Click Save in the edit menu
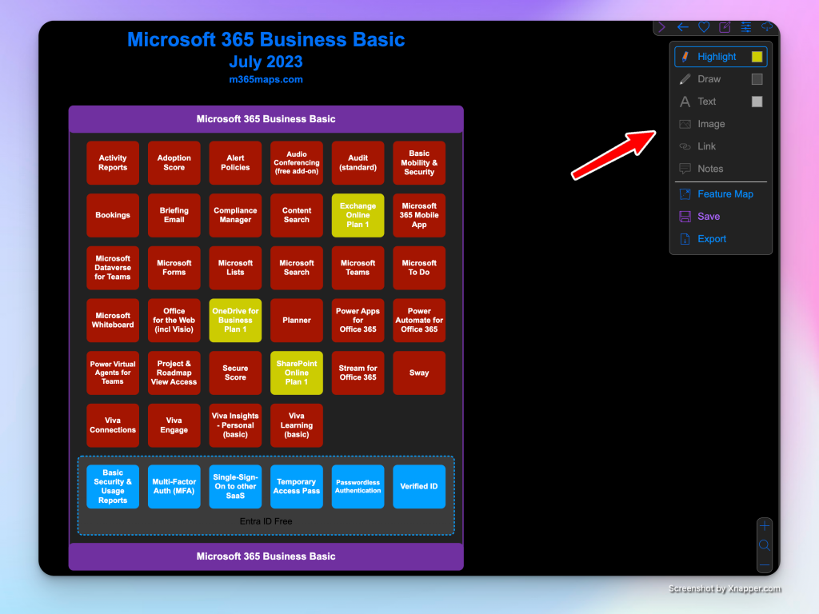The height and width of the screenshot is (614, 819). [708, 217]
